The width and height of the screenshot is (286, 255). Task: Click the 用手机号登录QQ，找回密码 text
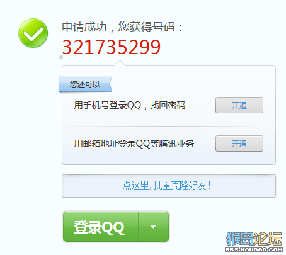click(130, 105)
